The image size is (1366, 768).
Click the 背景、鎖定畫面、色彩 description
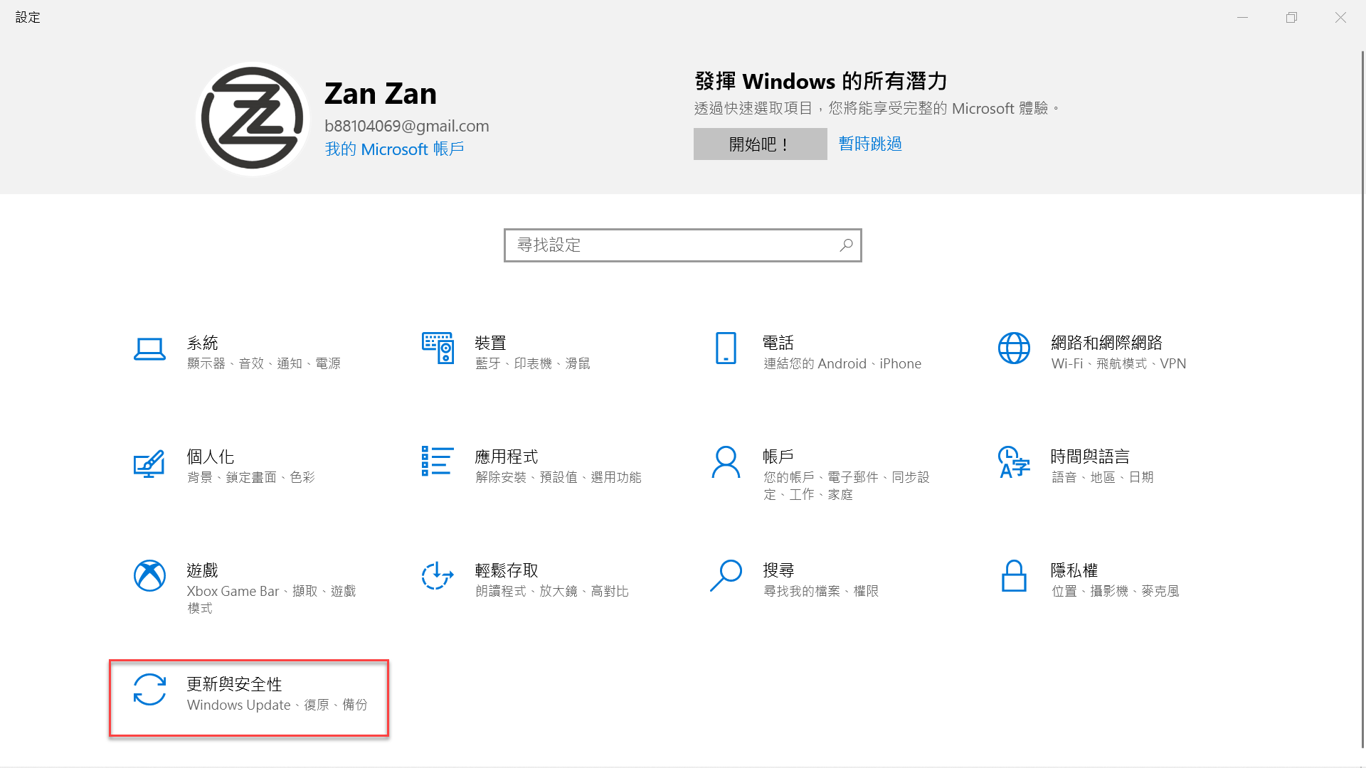tap(251, 477)
